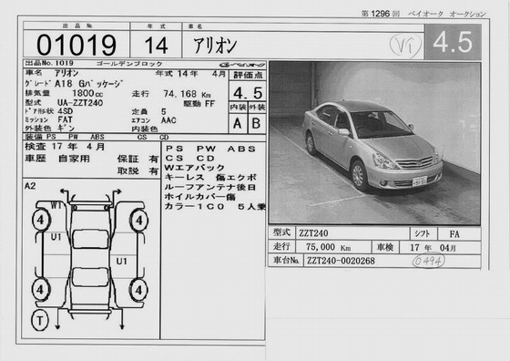
Task: Click the FAT transmission value
Action: (x=65, y=119)
